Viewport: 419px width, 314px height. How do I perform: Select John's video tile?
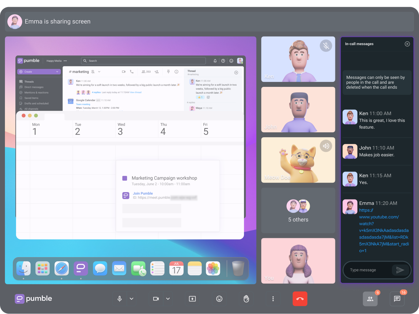pos(298,110)
